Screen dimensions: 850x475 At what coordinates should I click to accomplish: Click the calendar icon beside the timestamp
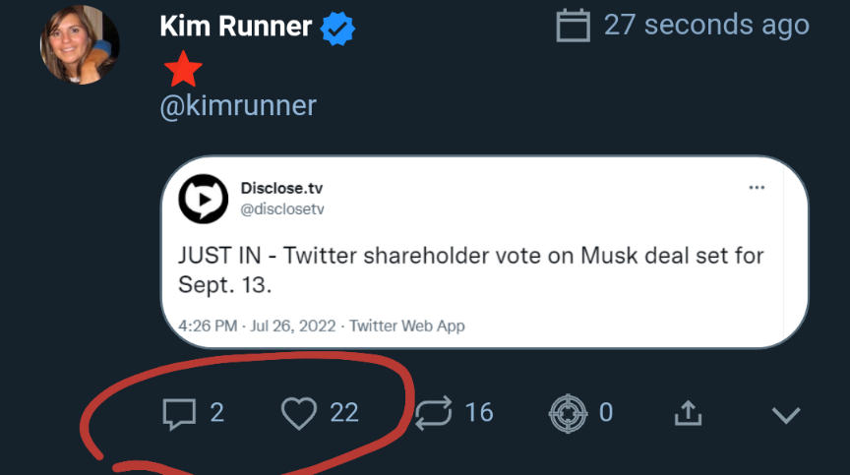coord(573,26)
